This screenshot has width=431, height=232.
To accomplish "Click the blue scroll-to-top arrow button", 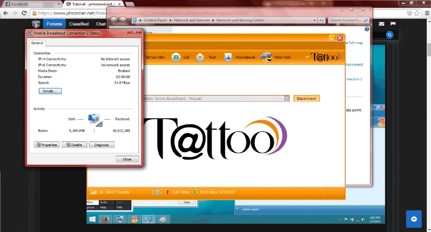I will pyautogui.click(x=414, y=219).
